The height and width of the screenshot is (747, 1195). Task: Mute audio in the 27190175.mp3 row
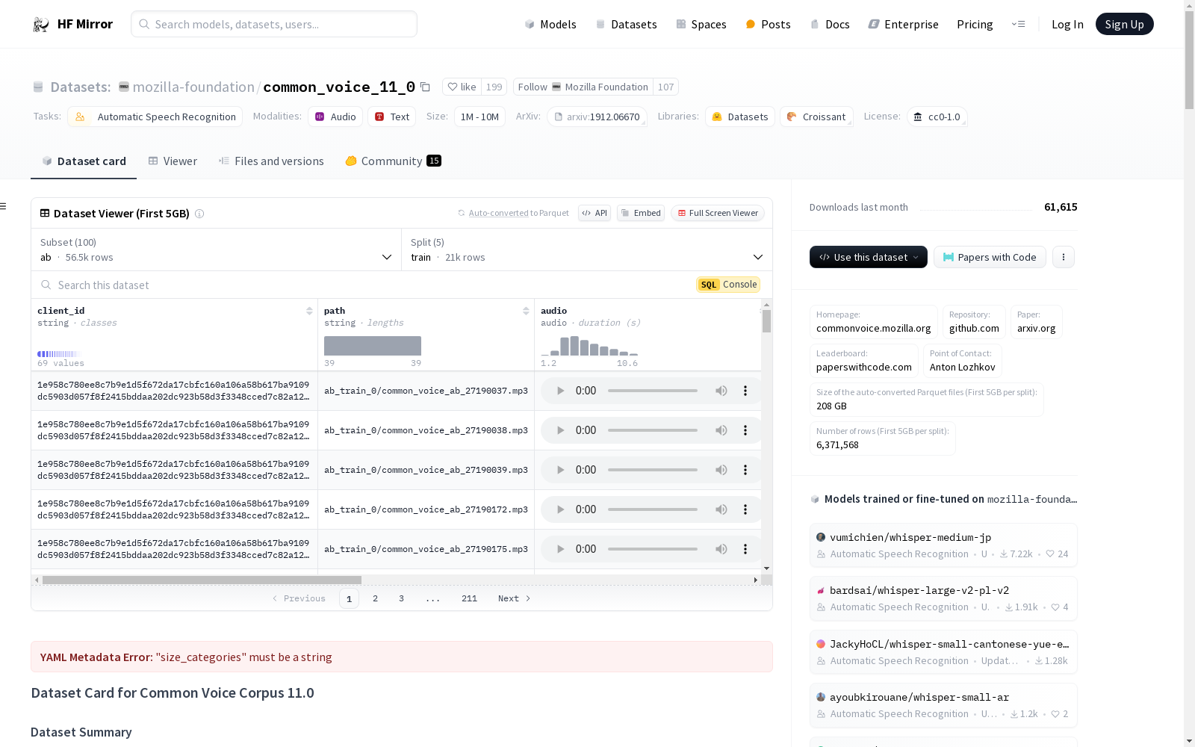[721, 549]
